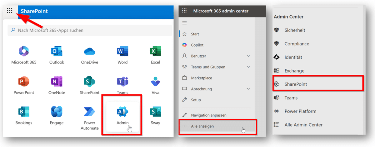Click Navigation anpassen link
The width and height of the screenshot is (375, 147).
(208, 115)
